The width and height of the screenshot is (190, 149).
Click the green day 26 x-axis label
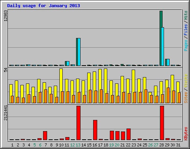click(150, 145)
